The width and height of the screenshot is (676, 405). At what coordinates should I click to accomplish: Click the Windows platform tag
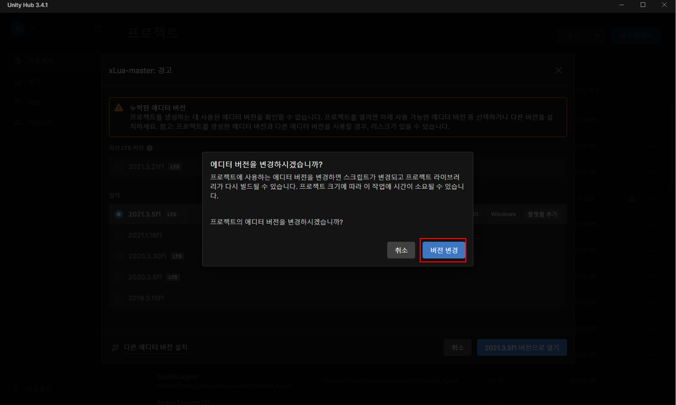click(x=503, y=214)
